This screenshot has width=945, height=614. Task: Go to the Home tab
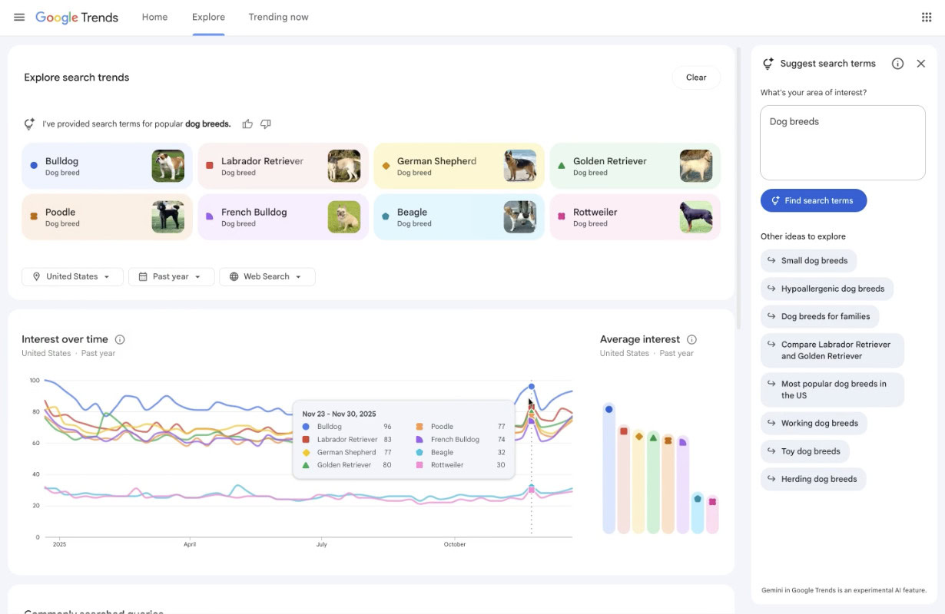pos(154,17)
